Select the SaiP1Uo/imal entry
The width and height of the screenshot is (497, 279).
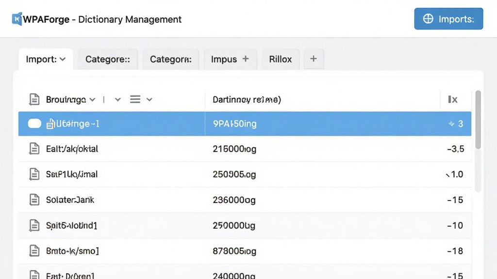[x=72, y=174]
